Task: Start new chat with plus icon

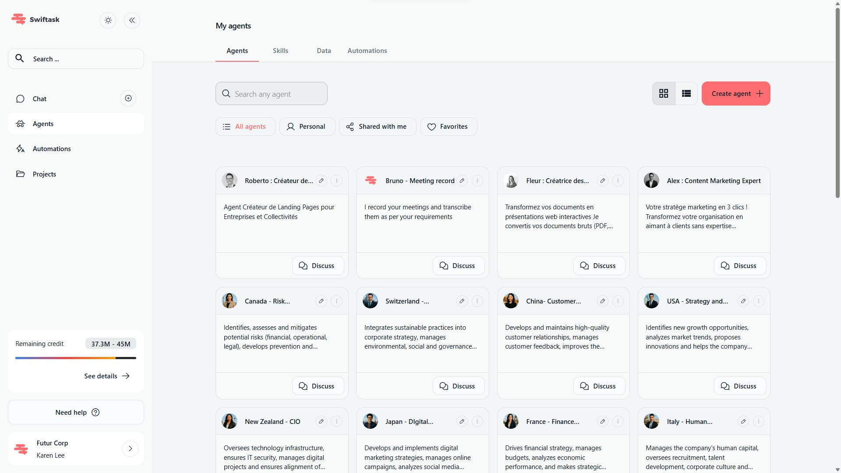Action: click(x=128, y=99)
